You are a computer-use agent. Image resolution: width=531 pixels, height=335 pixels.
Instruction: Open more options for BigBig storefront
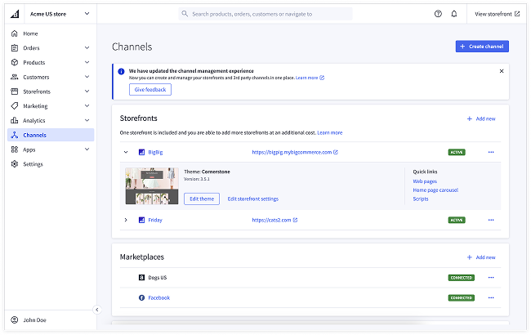491,152
